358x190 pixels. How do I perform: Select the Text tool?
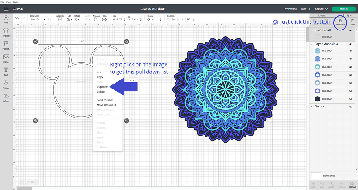coord(6,72)
